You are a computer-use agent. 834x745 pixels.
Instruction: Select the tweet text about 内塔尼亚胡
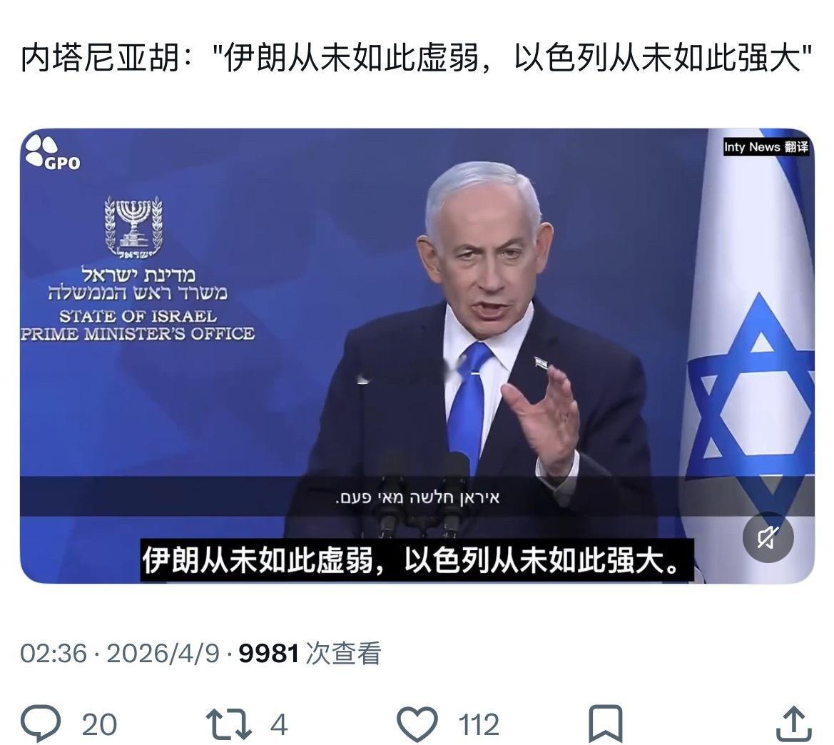coord(417,58)
